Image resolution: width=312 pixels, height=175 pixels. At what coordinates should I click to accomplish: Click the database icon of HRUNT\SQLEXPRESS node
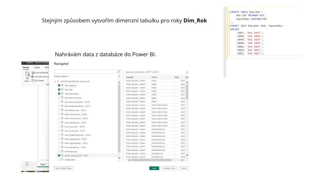click(x=58, y=81)
